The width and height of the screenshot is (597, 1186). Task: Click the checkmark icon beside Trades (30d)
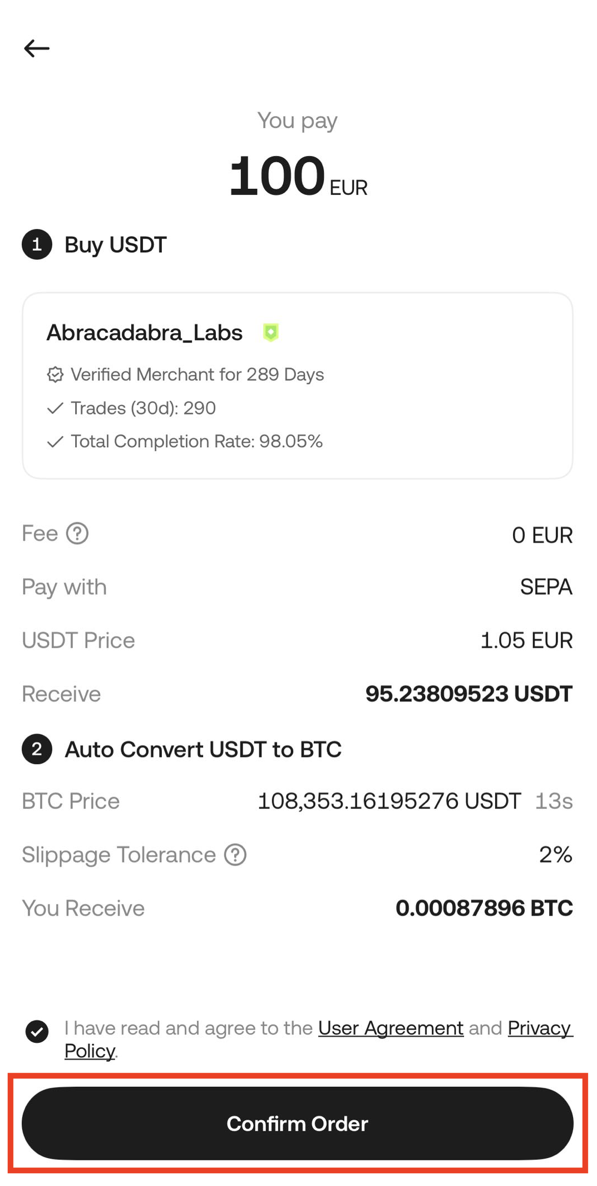click(55, 408)
